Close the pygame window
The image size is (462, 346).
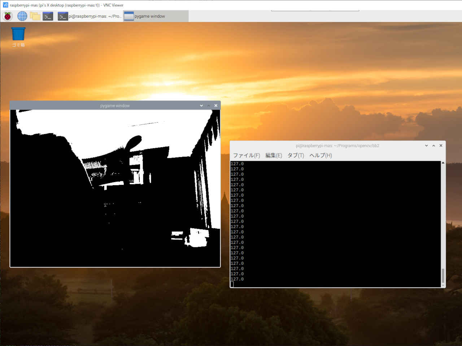pos(216,106)
